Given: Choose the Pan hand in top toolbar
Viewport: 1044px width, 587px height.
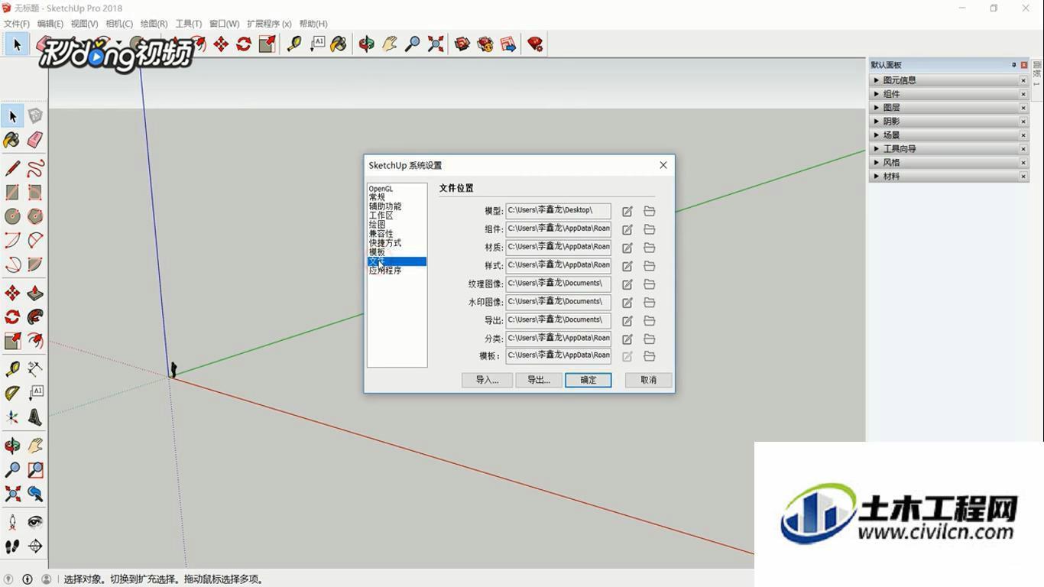Looking at the screenshot, I should pyautogui.click(x=390, y=44).
